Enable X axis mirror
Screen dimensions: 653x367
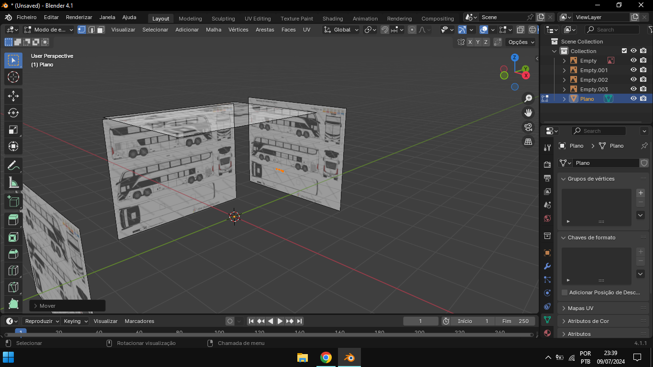[x=470, y=42]
